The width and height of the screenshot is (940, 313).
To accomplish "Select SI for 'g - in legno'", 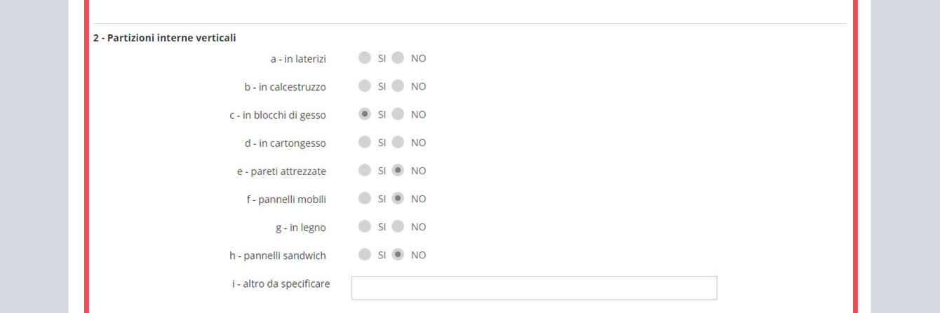I will 365,226.
